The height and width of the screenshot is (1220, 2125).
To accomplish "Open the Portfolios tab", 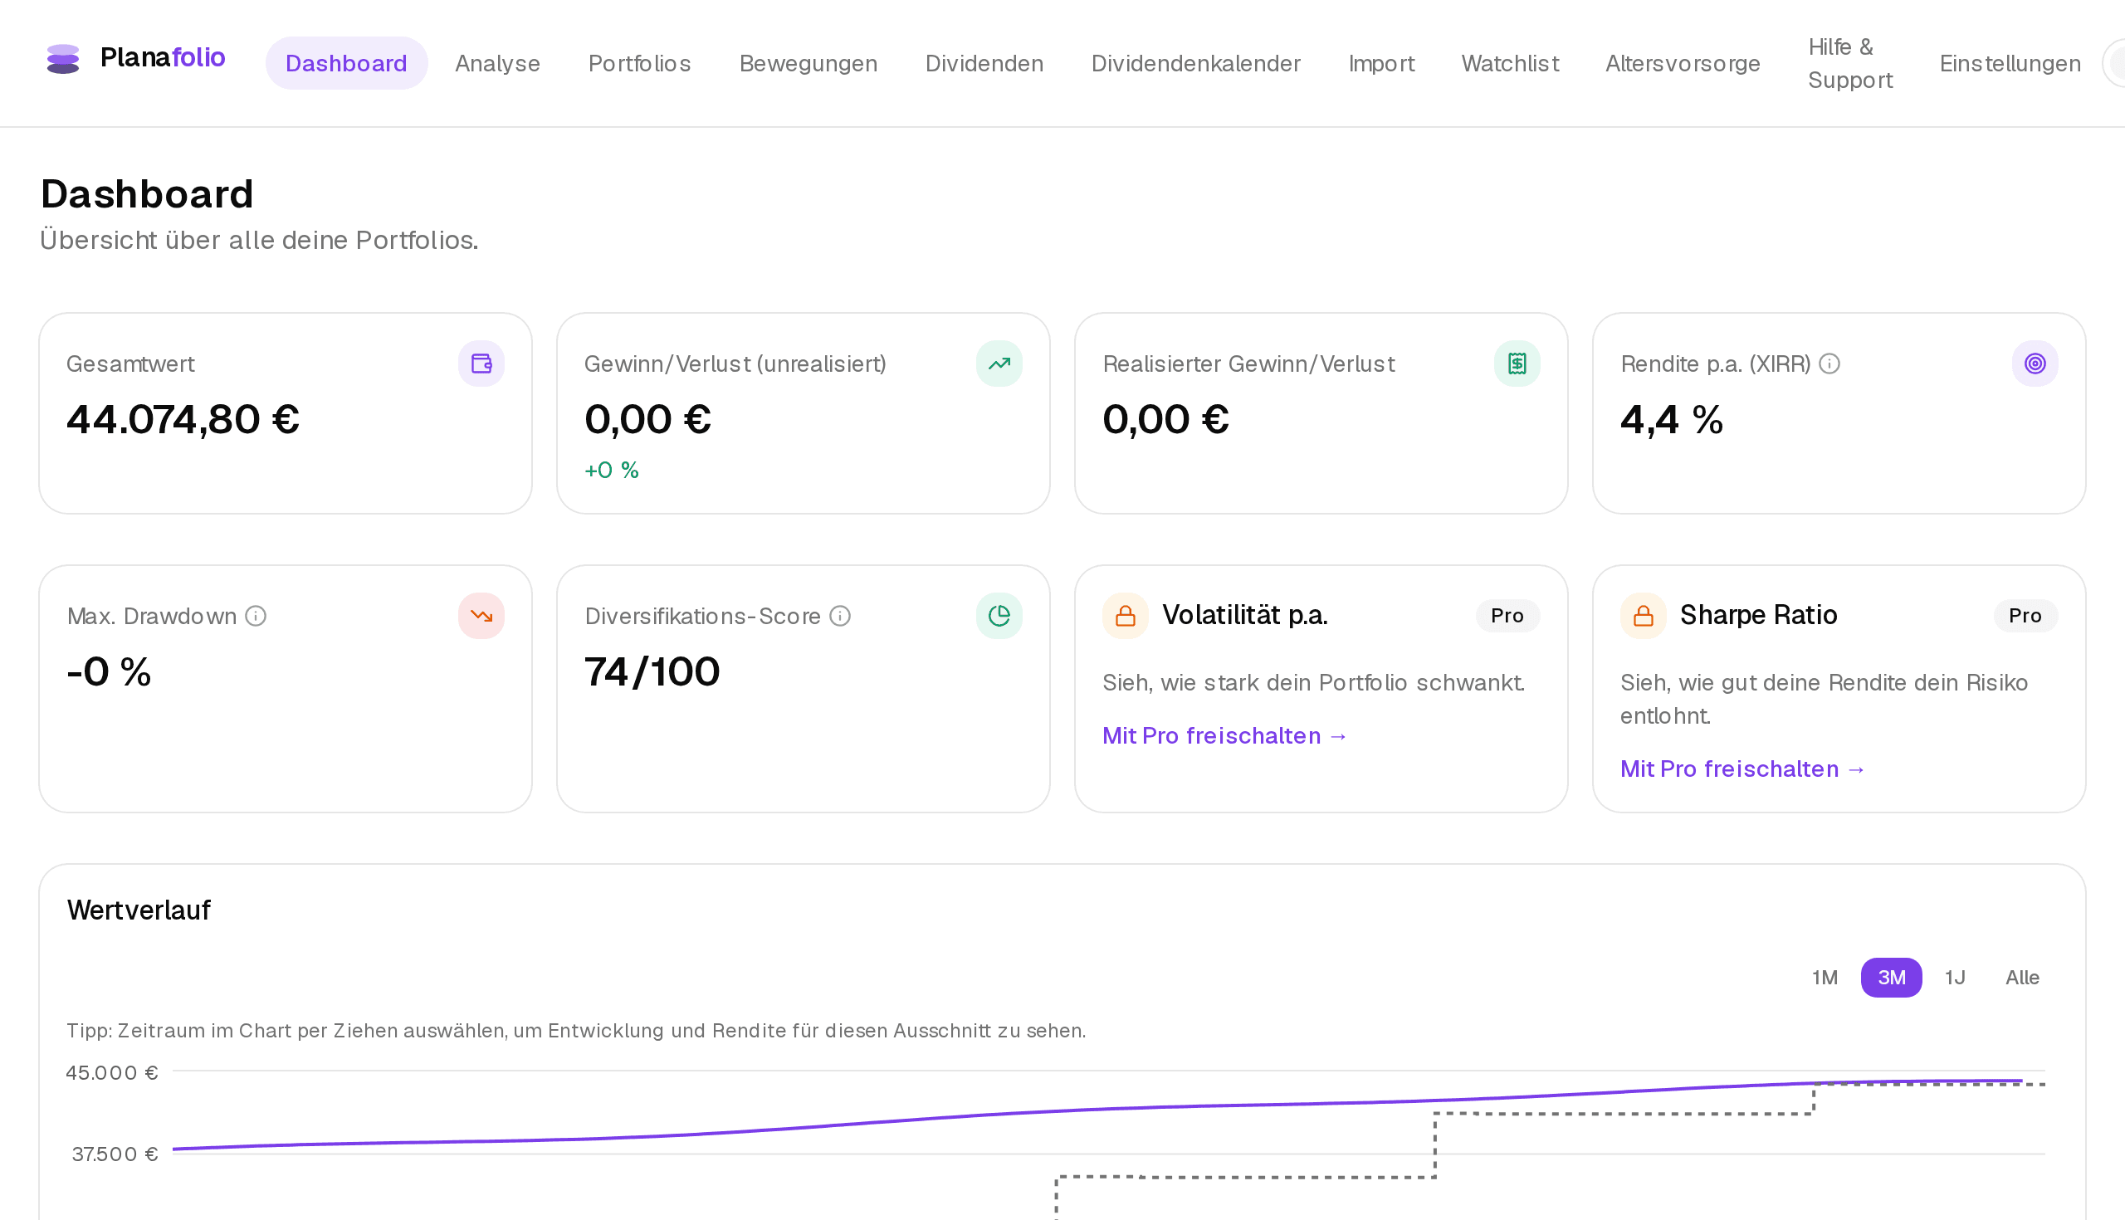I will pyautogui.click(x=639, y=64).
